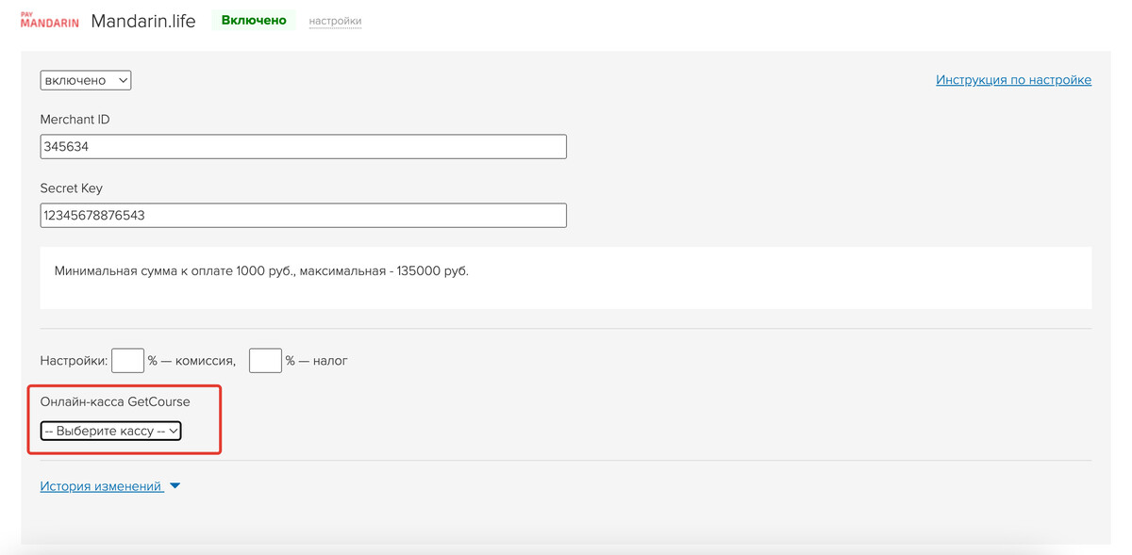Click the История изменений triangle arrow

click(x=175, y=486)
